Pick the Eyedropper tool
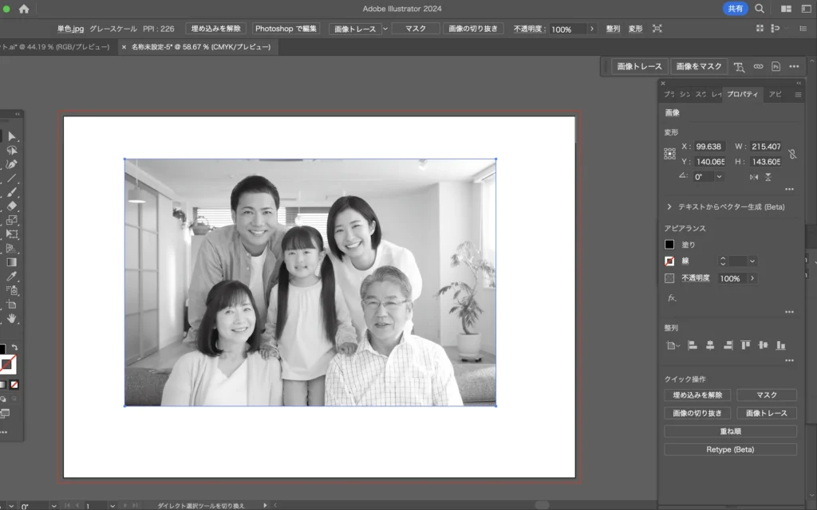 click(12, 276)
